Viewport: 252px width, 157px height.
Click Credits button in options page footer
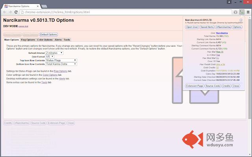pos(8,123)
